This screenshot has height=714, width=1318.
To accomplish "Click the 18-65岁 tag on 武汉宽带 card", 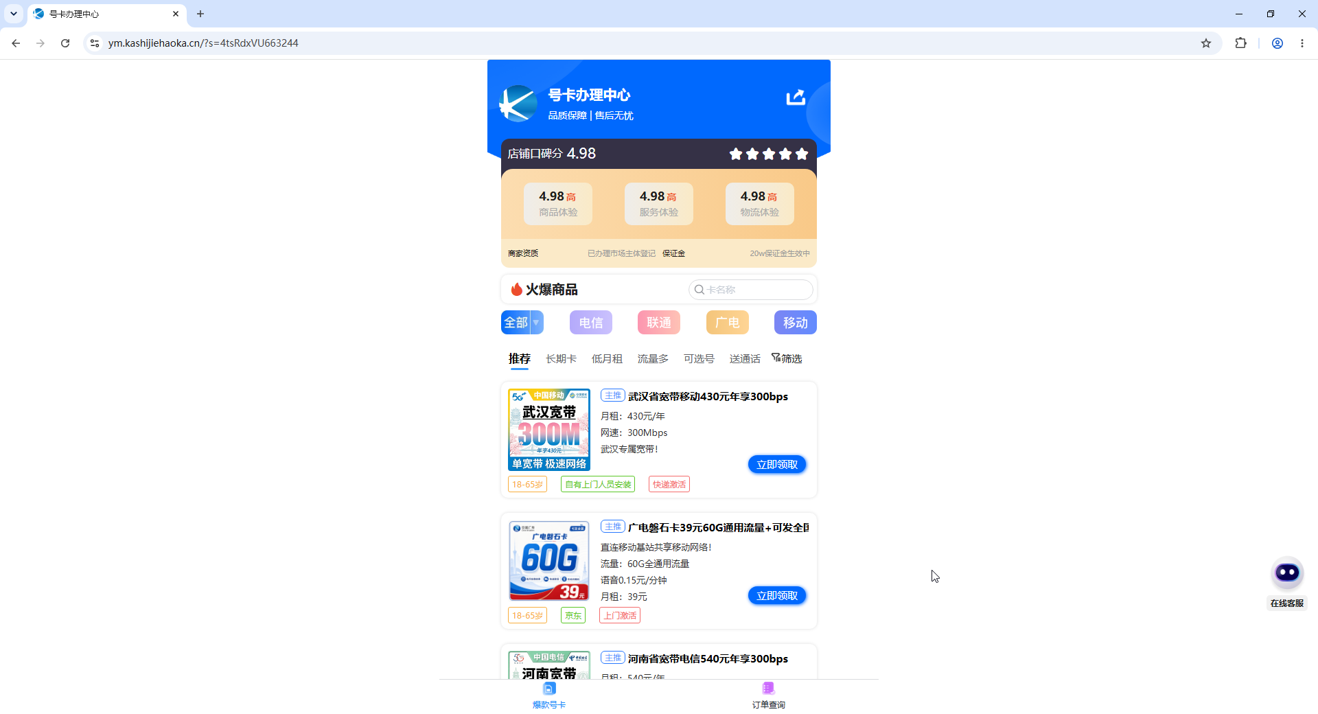I will pyautogui.click(x=527, y=485).
